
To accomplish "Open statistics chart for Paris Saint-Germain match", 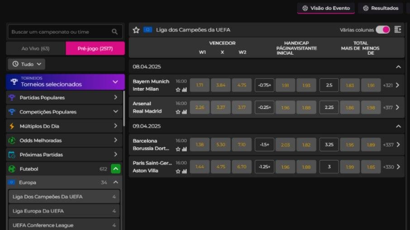I will click(x=185, y=172).
